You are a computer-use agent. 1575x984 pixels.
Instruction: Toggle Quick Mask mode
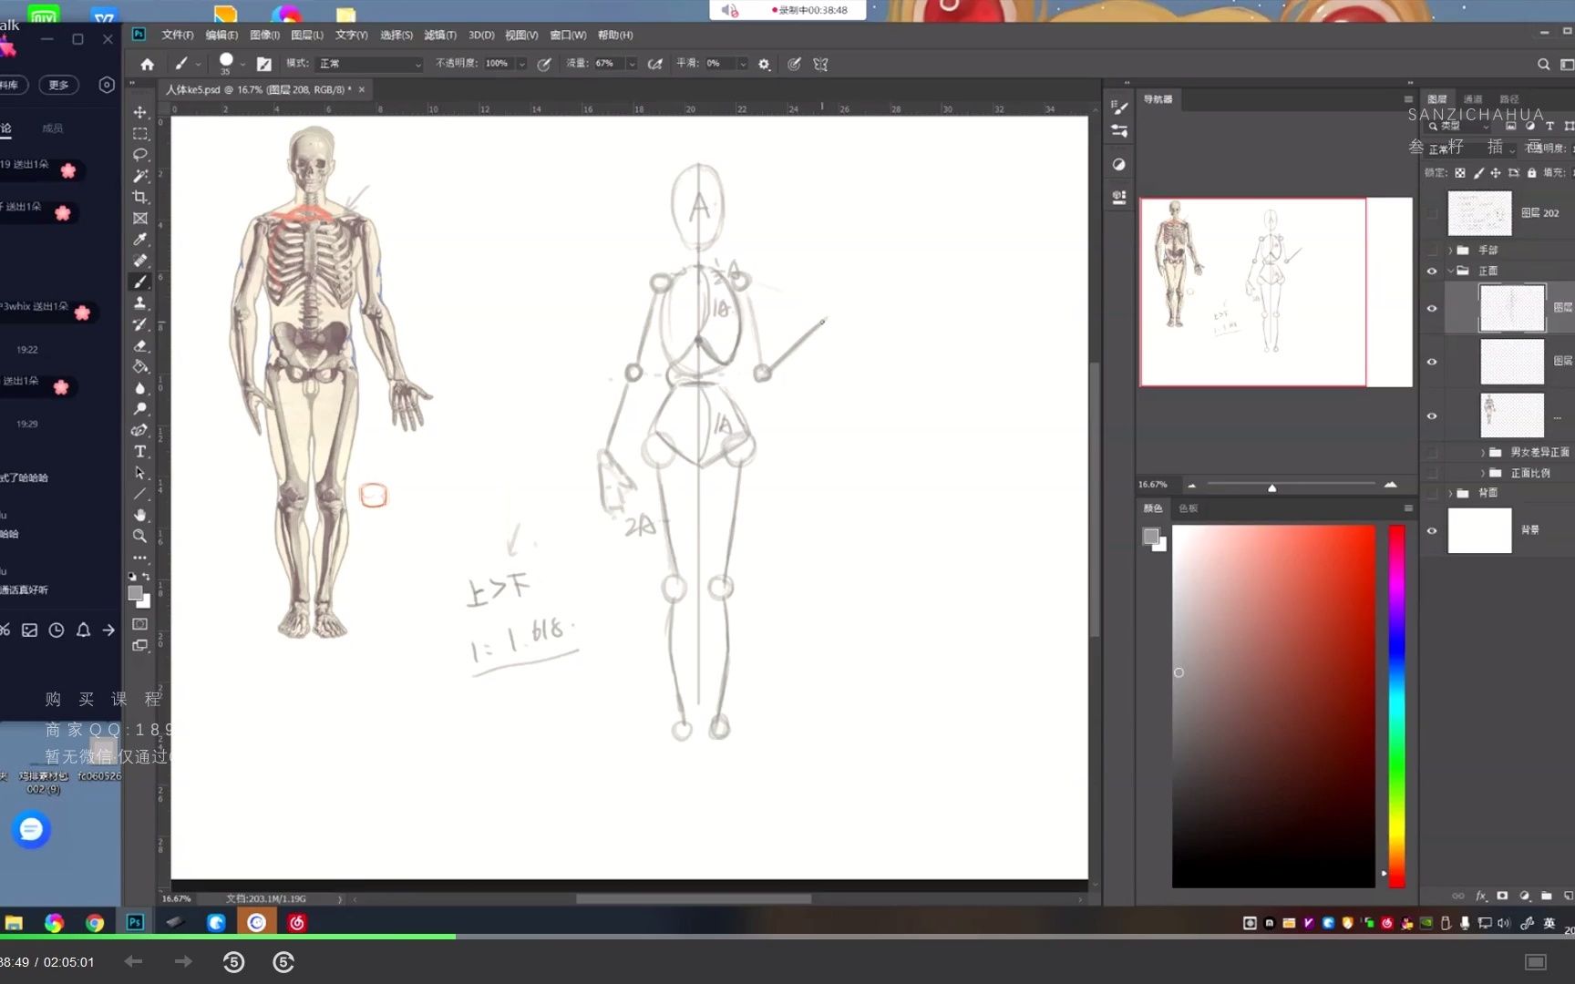pyautogui.click(x=139, y=624)
